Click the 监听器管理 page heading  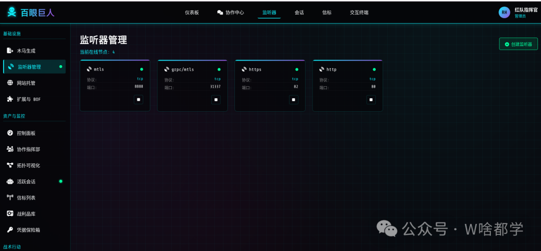tap(104, 40)
